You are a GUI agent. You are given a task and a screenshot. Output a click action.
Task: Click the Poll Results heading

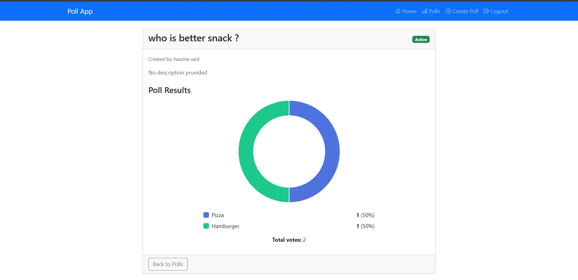[169, 90]
